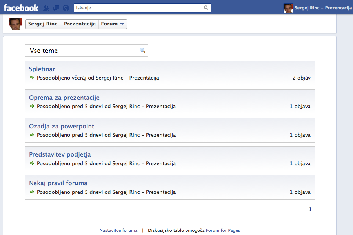Open the friend requests icon
The height and width of the screenshot is (235, 353).
click(46, 8)
